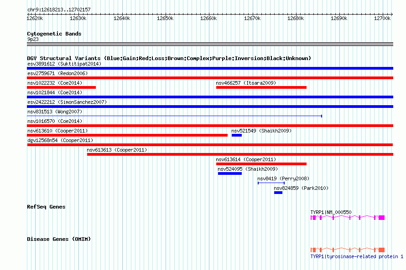The width and height of the screenshot is (406, 270).
Task: Select the red nsv613613 loss bar
Action: 240,154
